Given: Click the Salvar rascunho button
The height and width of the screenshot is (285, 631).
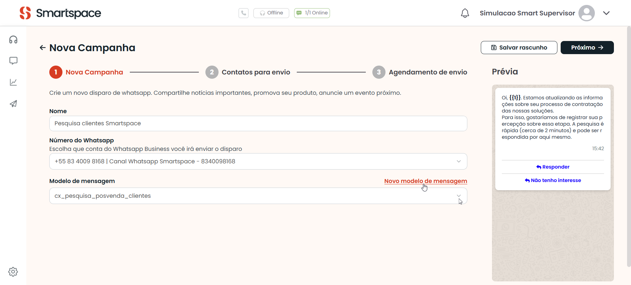Looking at the screenshot, I should pos(519,48).
